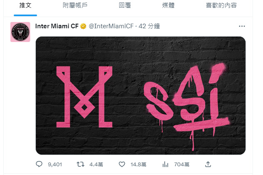The height and width of the screenshot is (175, 263).
Task: Open Inter Miami CF profile avatar
Action: pyautogui.click(x=20, y=32)
